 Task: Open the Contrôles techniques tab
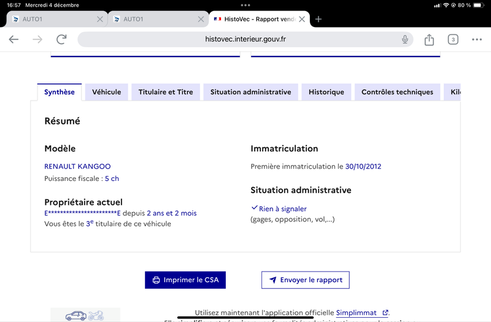point(397,92)
